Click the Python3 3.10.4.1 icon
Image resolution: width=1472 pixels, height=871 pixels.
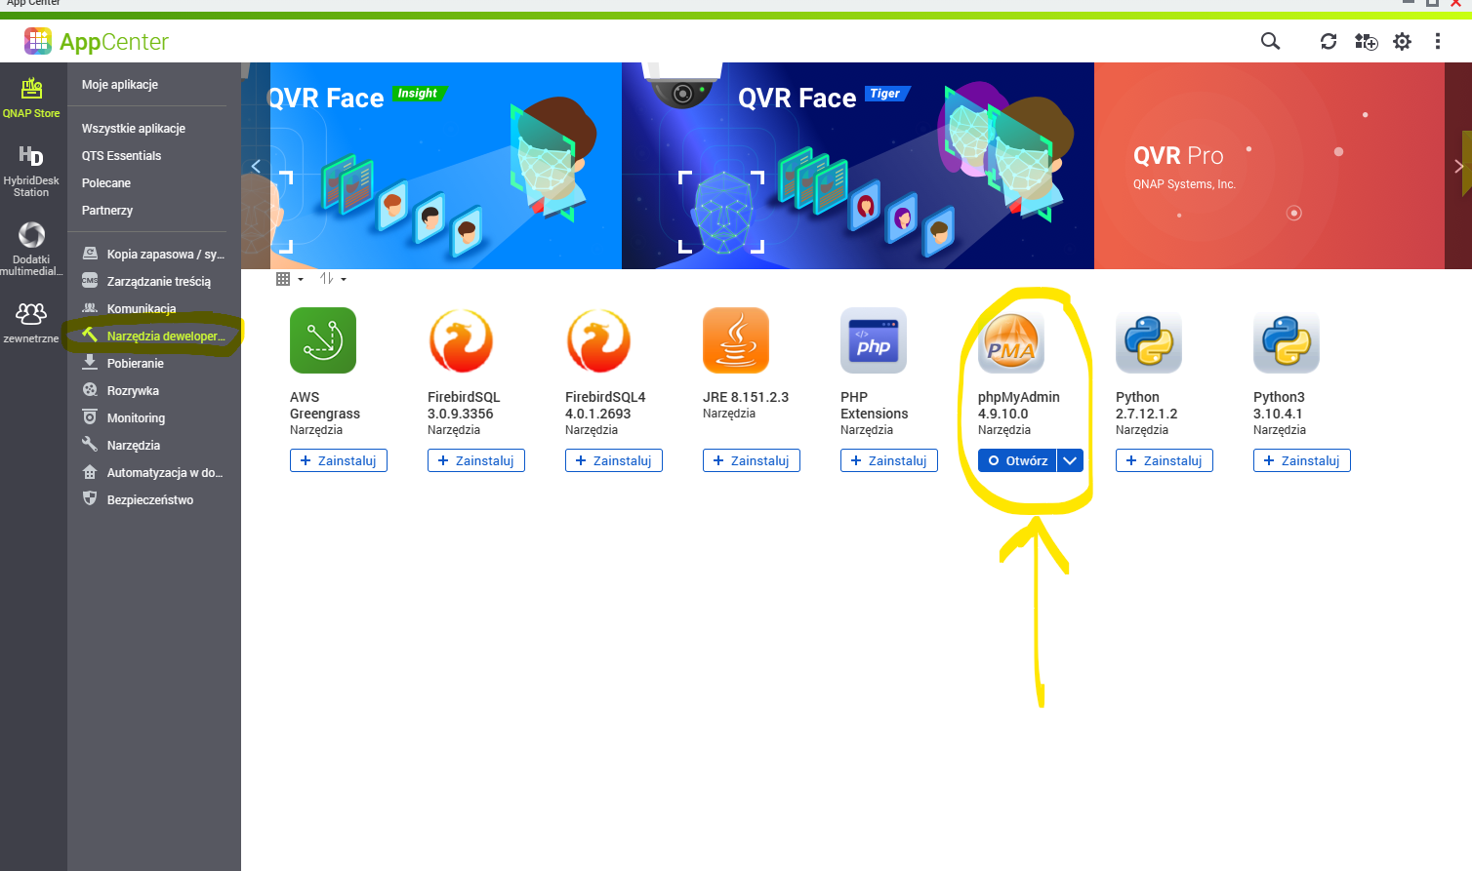pos(1287,340)
